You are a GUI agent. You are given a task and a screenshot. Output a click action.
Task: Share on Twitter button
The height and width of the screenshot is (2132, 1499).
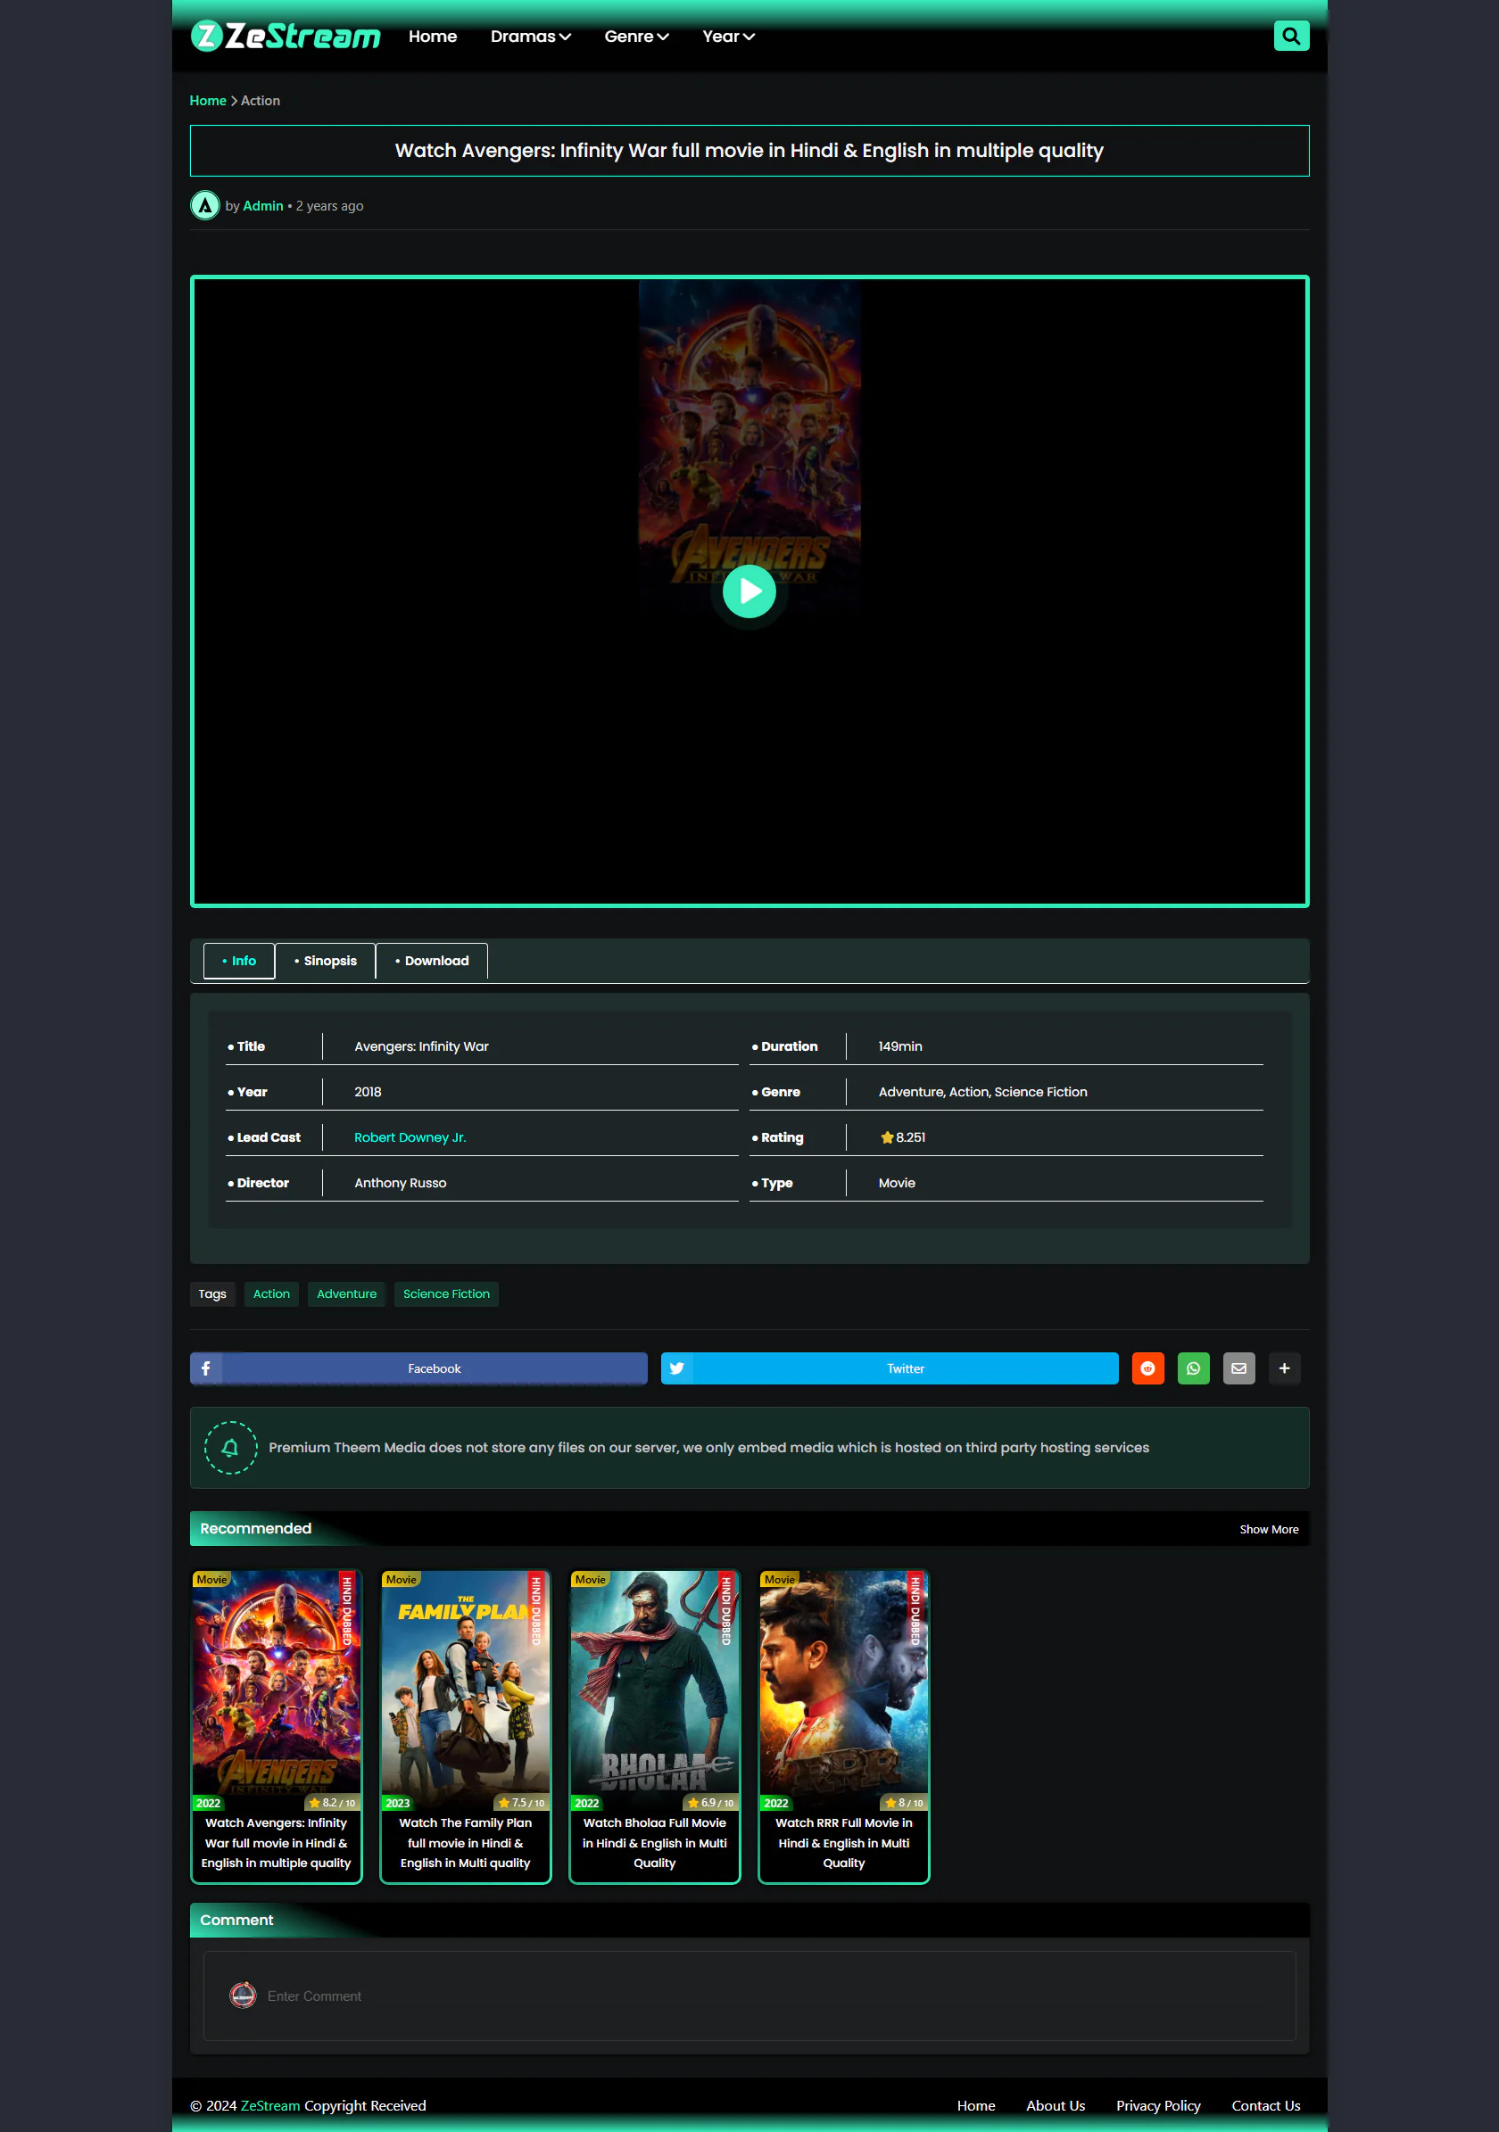coord(889,1368)
